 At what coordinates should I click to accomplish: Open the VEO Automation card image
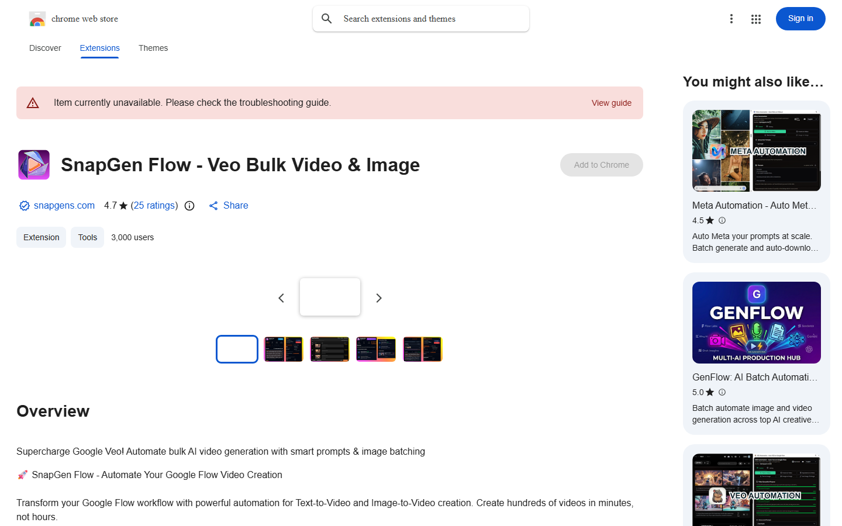(x=757, y=490)
